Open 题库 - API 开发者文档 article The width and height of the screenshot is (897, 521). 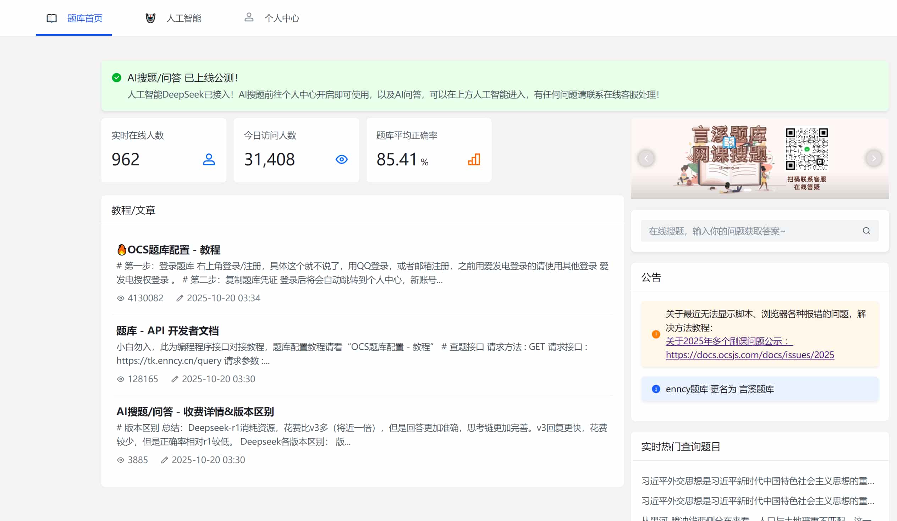coord(167,331)
